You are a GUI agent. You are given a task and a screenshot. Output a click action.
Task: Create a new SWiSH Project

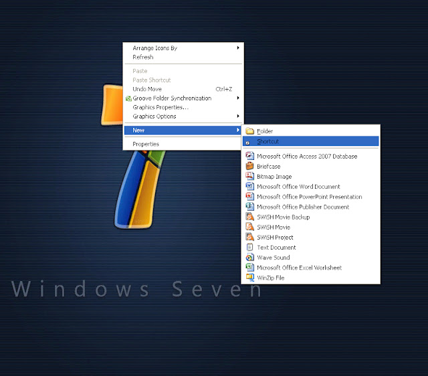click(x=310, y=238)
